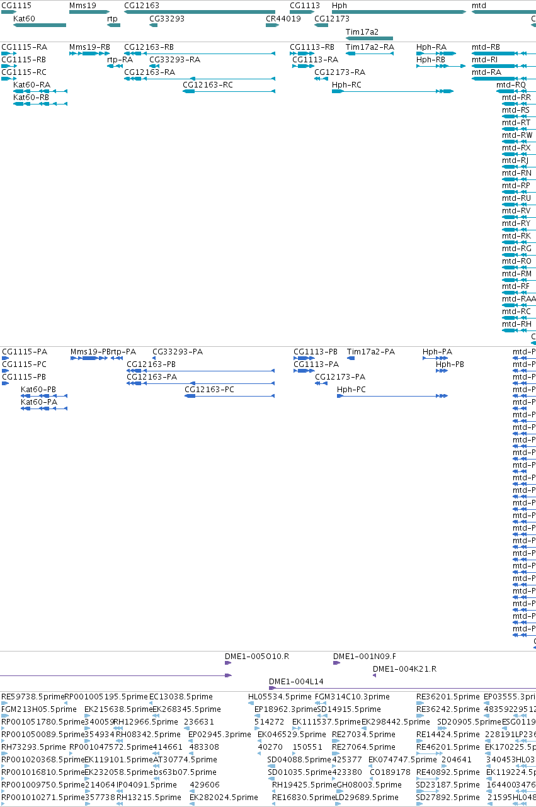
Task: Open transcript mtd-RI
Action: [x=484, y=60]
